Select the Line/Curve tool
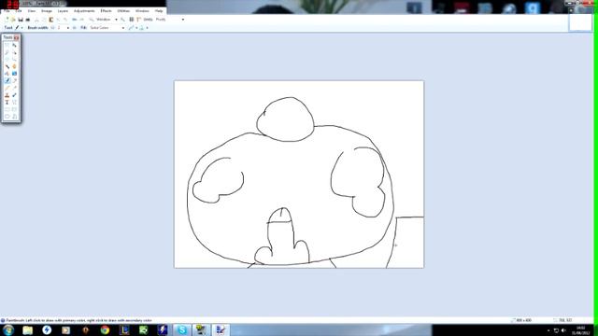Screen dimensions: 598x336 pos(15,102)
